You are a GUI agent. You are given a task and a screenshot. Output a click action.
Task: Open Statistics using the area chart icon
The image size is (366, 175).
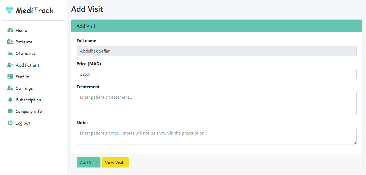click(10, 53)
